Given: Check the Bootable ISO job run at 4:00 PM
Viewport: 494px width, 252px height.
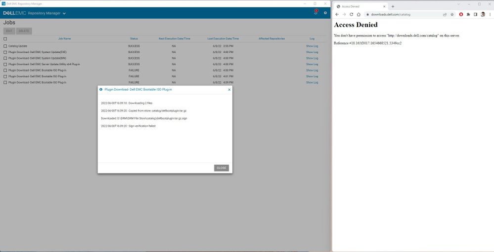Looking at the screenshot, I should pos(5,71).
